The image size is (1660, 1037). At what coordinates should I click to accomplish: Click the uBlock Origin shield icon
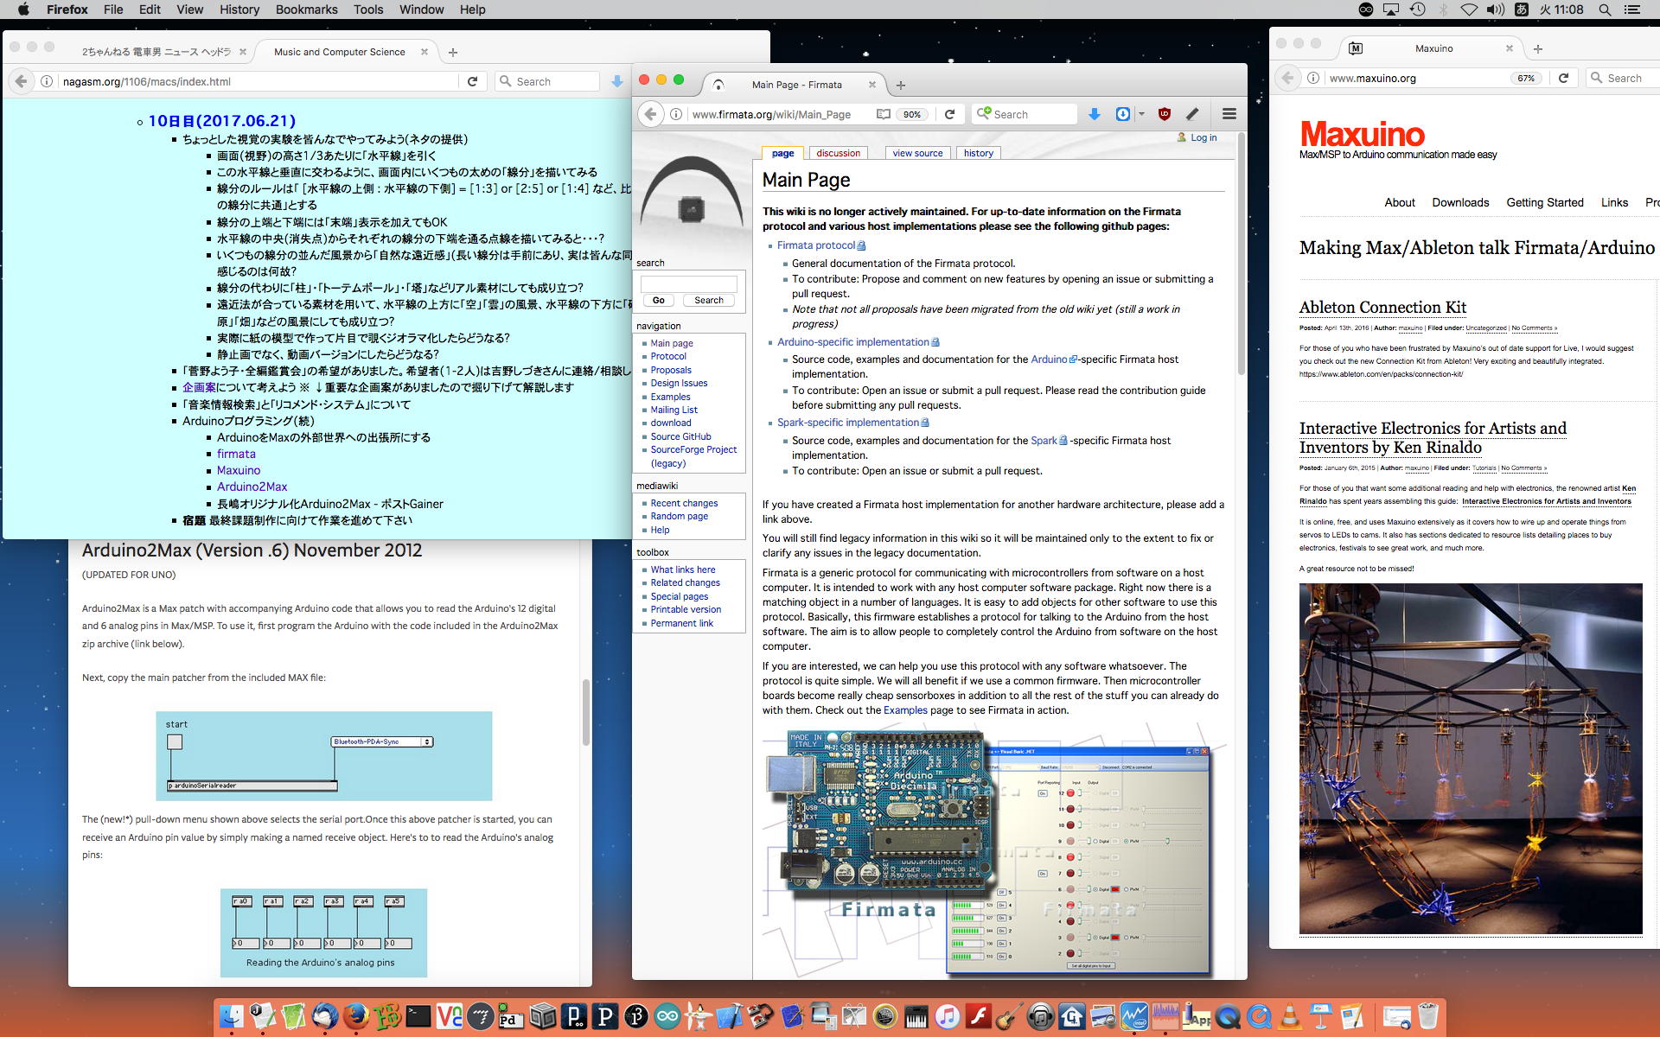tap(1165, 114)
